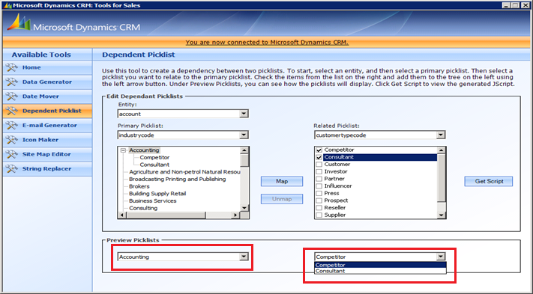Click the title bar application icon
Screen dimensions: 533x294
pos(7,5)
